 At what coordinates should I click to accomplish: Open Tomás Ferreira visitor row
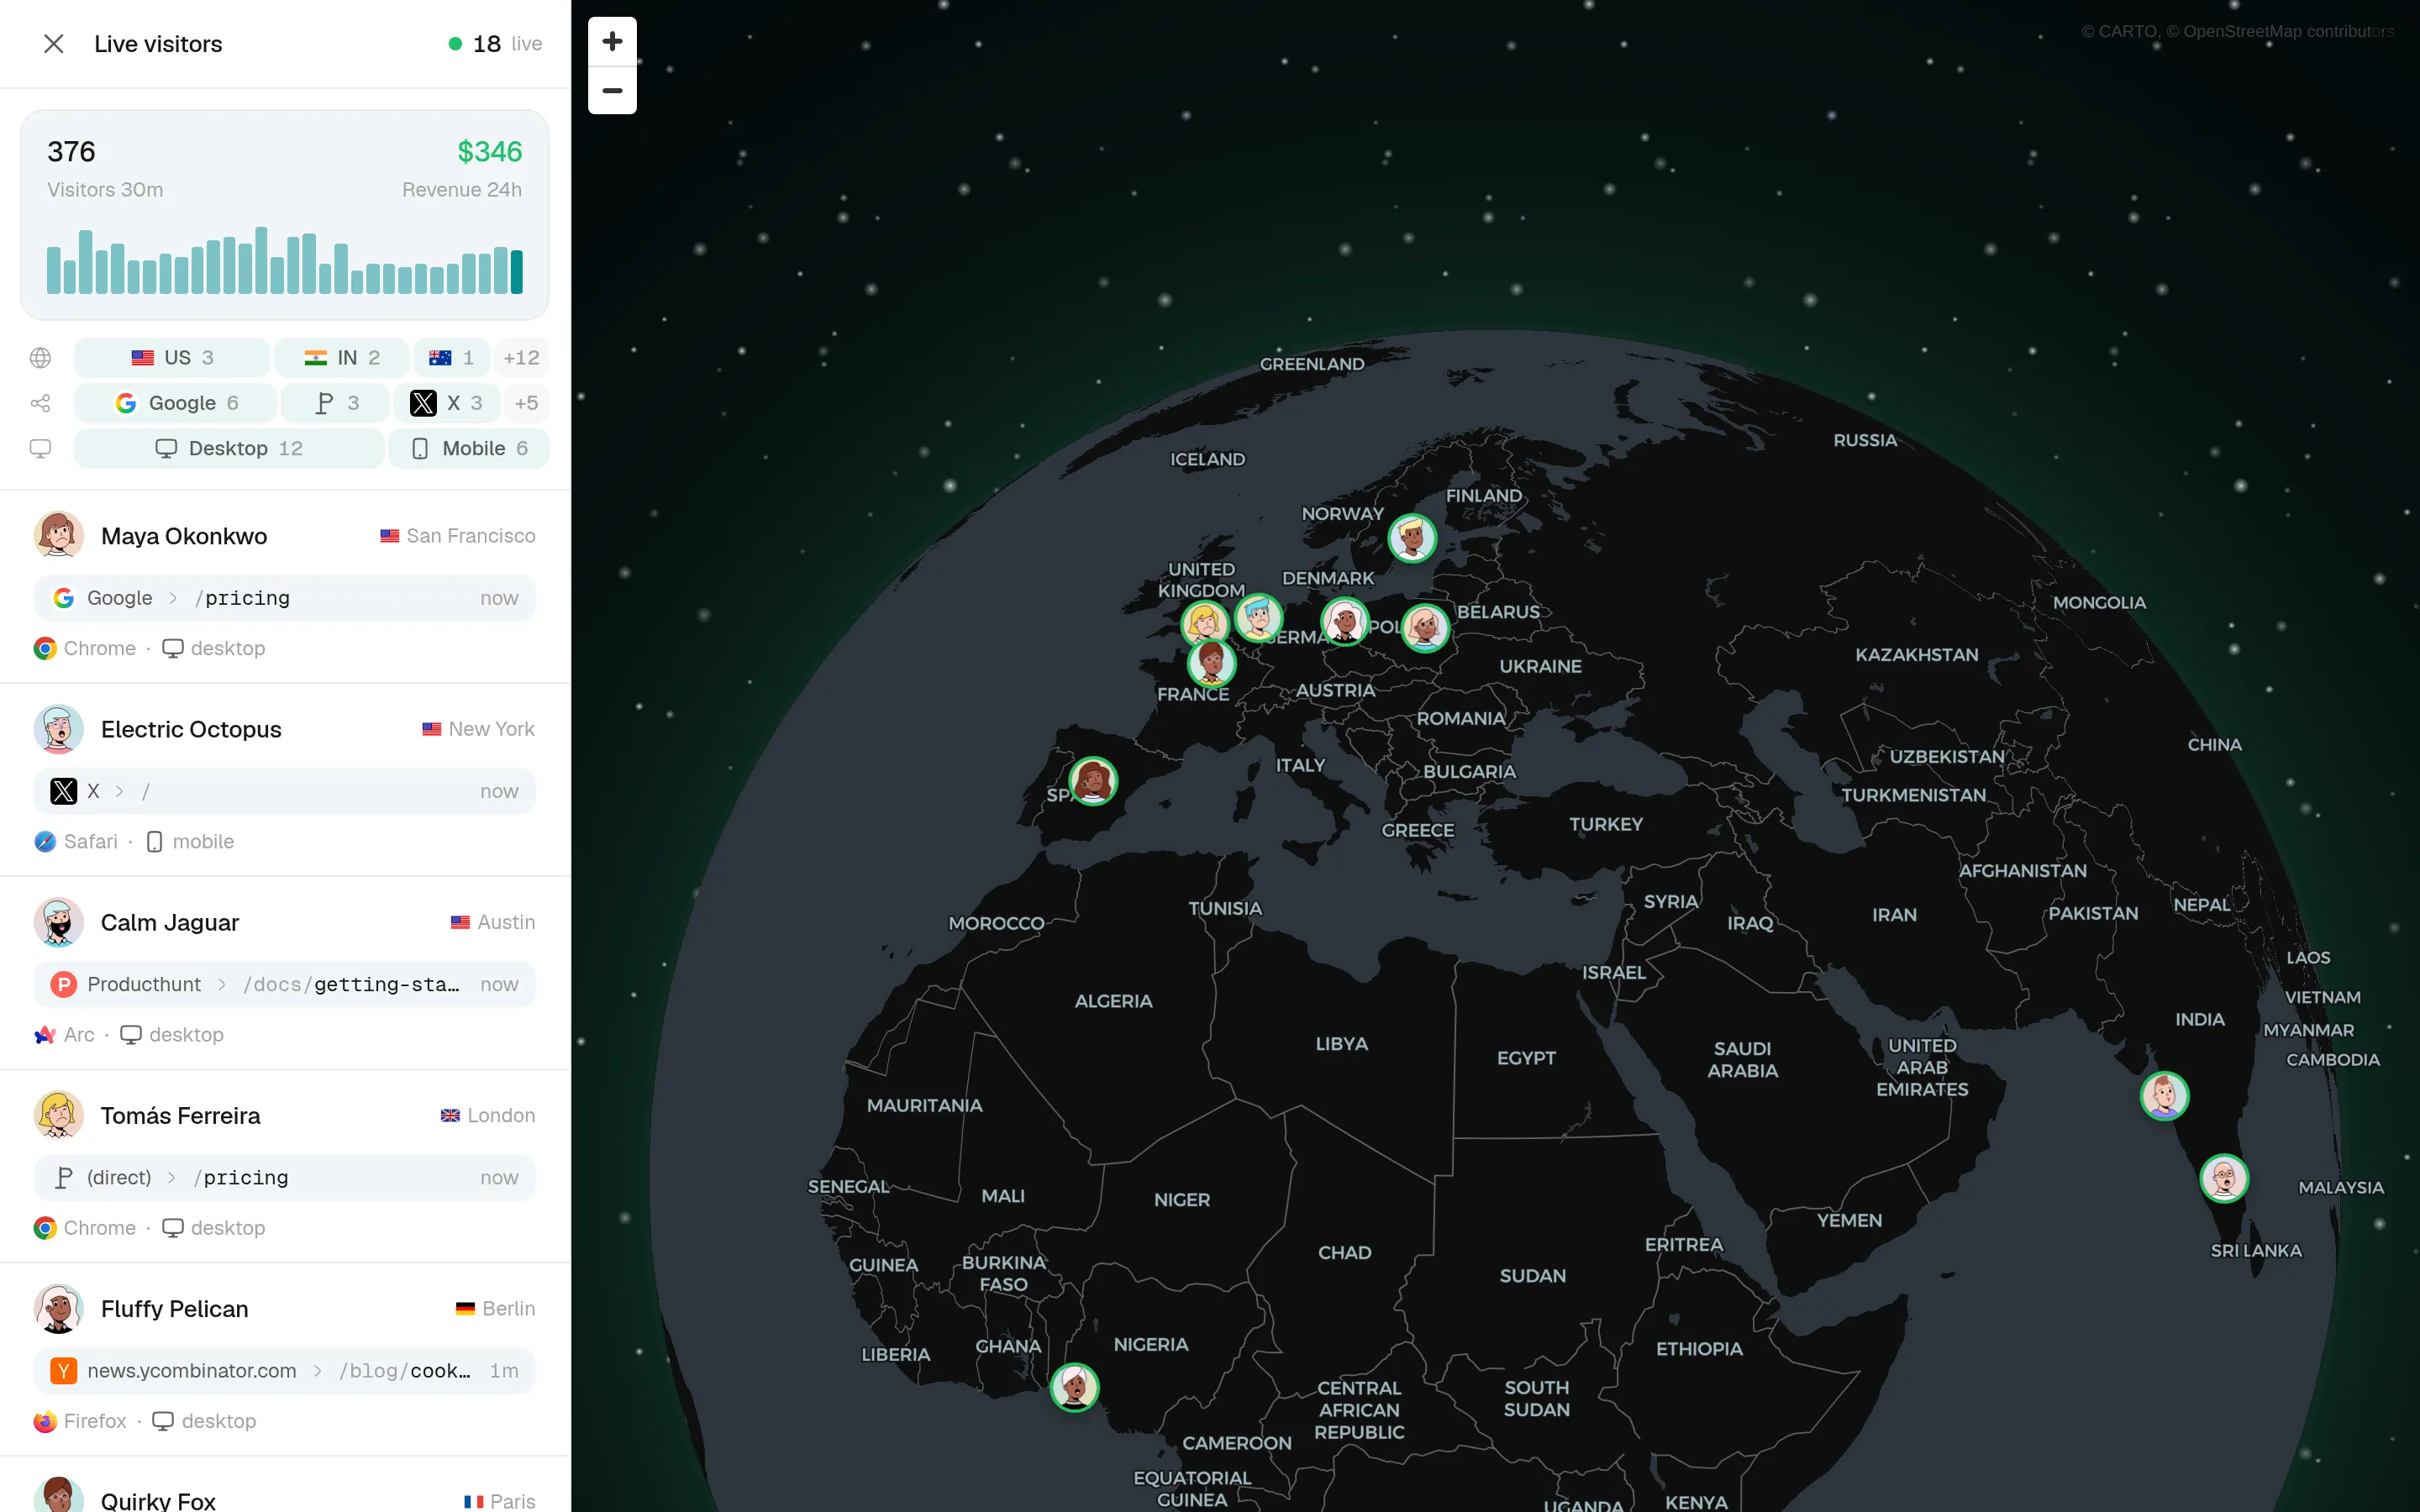pos(285,1166)
